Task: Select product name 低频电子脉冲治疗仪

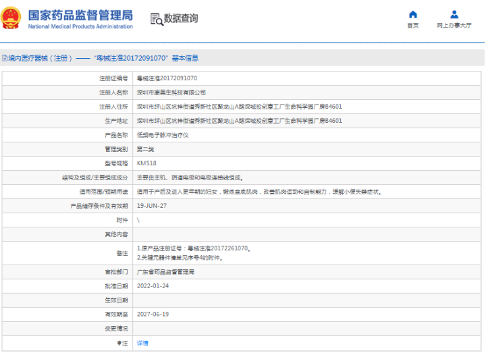Action: [x=163, y=135]
